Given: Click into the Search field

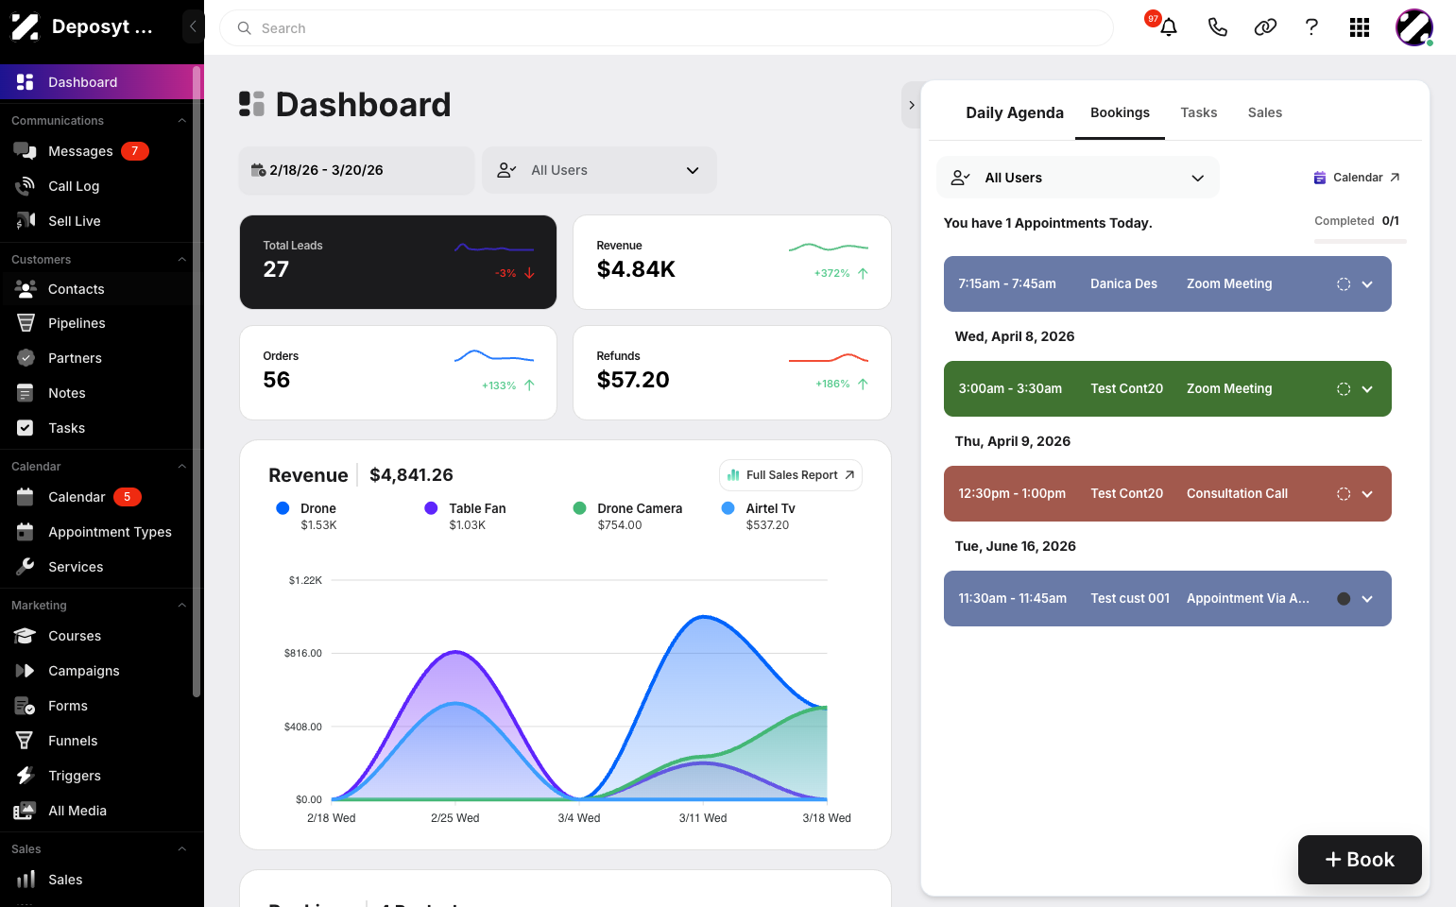Looking at the screenshot, I should click(666, 28).
